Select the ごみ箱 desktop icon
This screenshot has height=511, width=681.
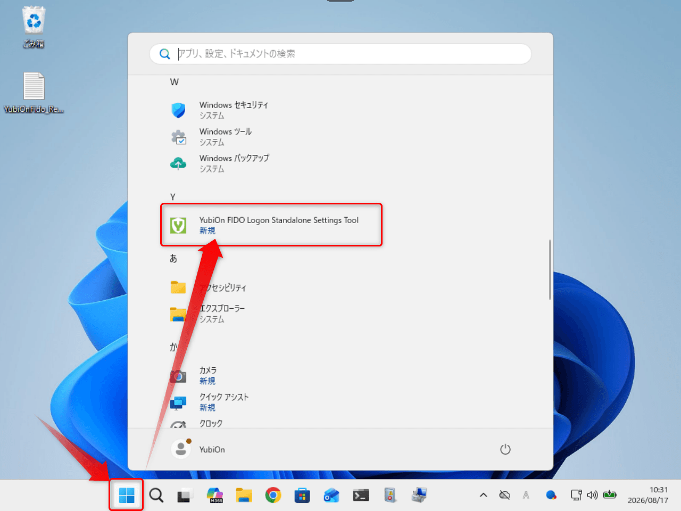(x=34, y=27)
